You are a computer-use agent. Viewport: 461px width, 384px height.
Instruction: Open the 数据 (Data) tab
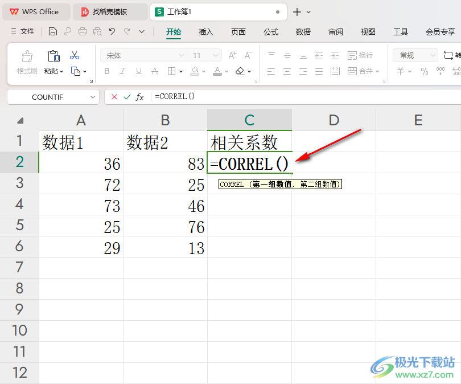pos(303,31)
